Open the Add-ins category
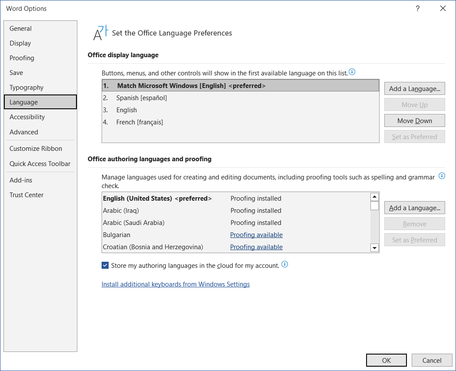 40,180
